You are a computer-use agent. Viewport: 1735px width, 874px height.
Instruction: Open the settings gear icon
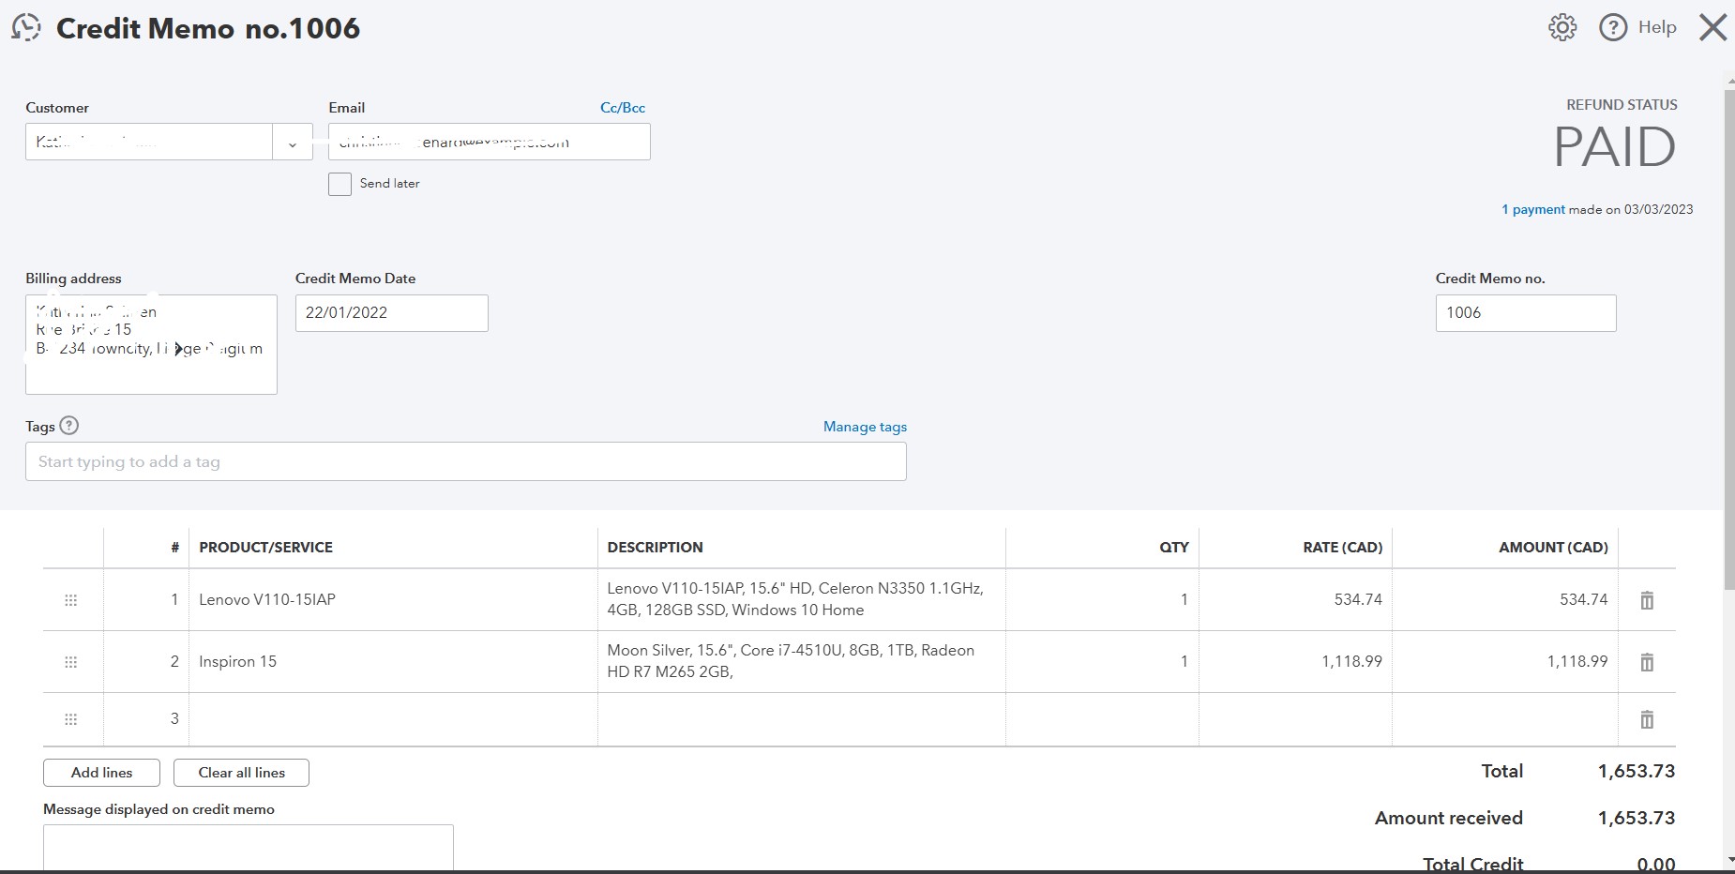tap(1562, 27)
